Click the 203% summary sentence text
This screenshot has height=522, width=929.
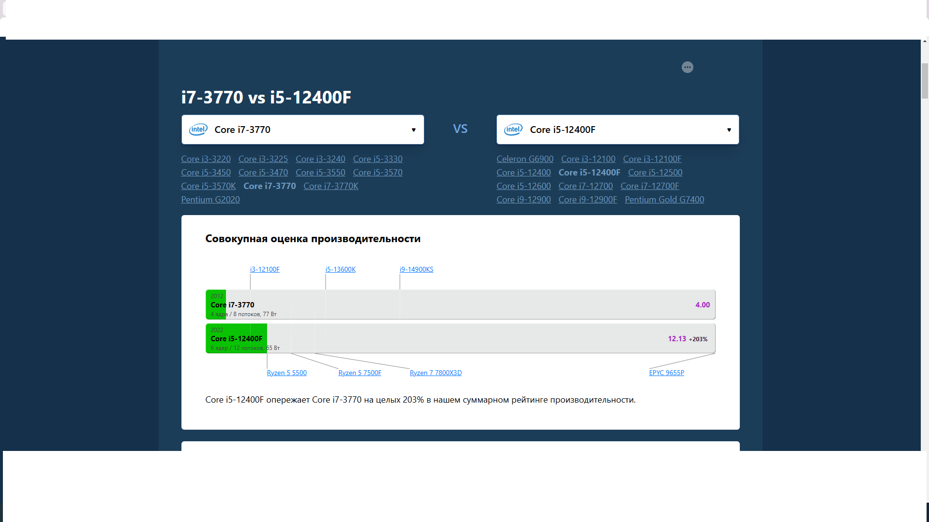420,400
